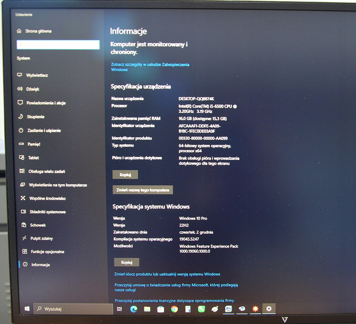Viewport: 356px width, 324px height.
Task: Open the Wyświetlacz display settings
Action: coord(37,75)
